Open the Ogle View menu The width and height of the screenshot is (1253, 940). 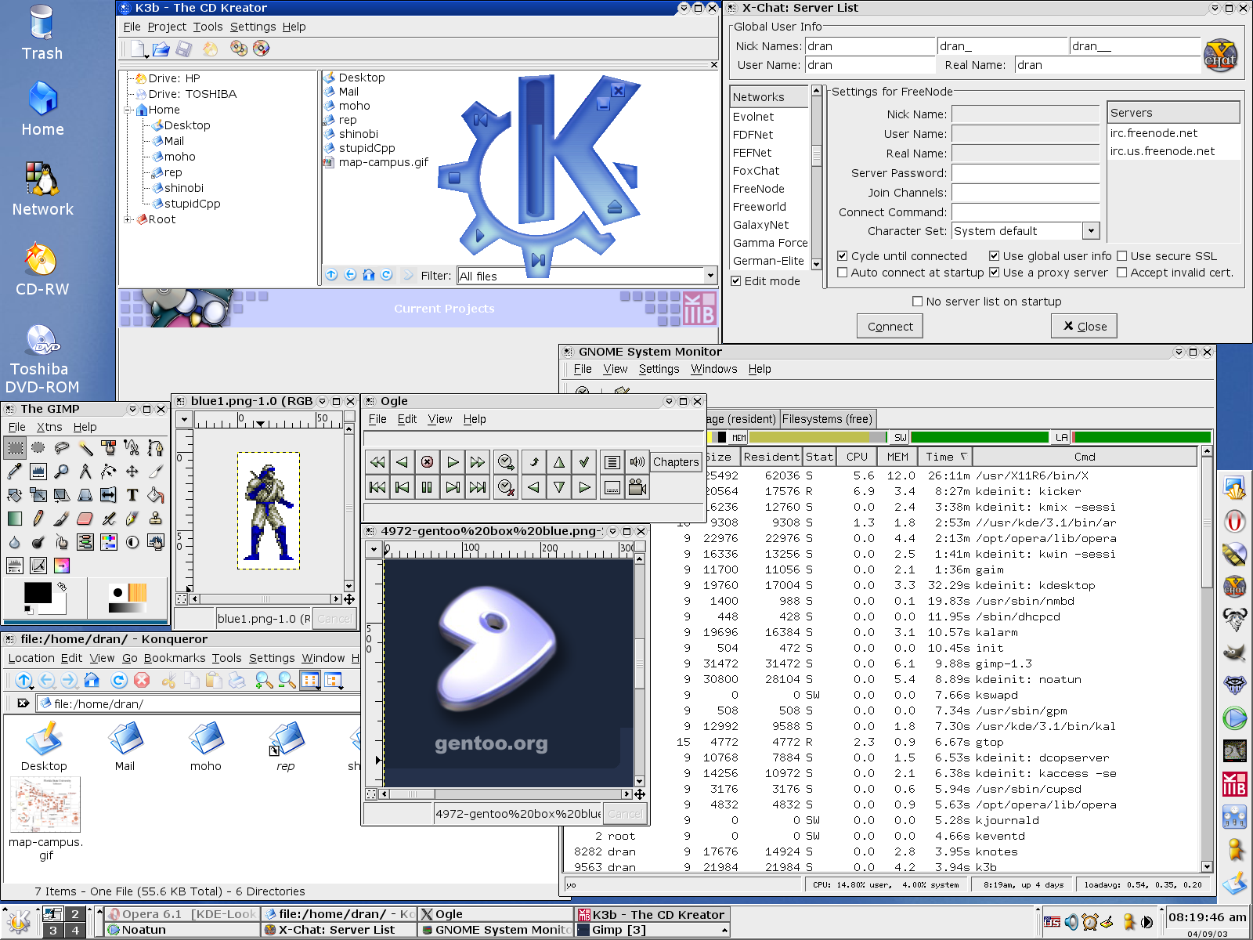tap(440, 419)
